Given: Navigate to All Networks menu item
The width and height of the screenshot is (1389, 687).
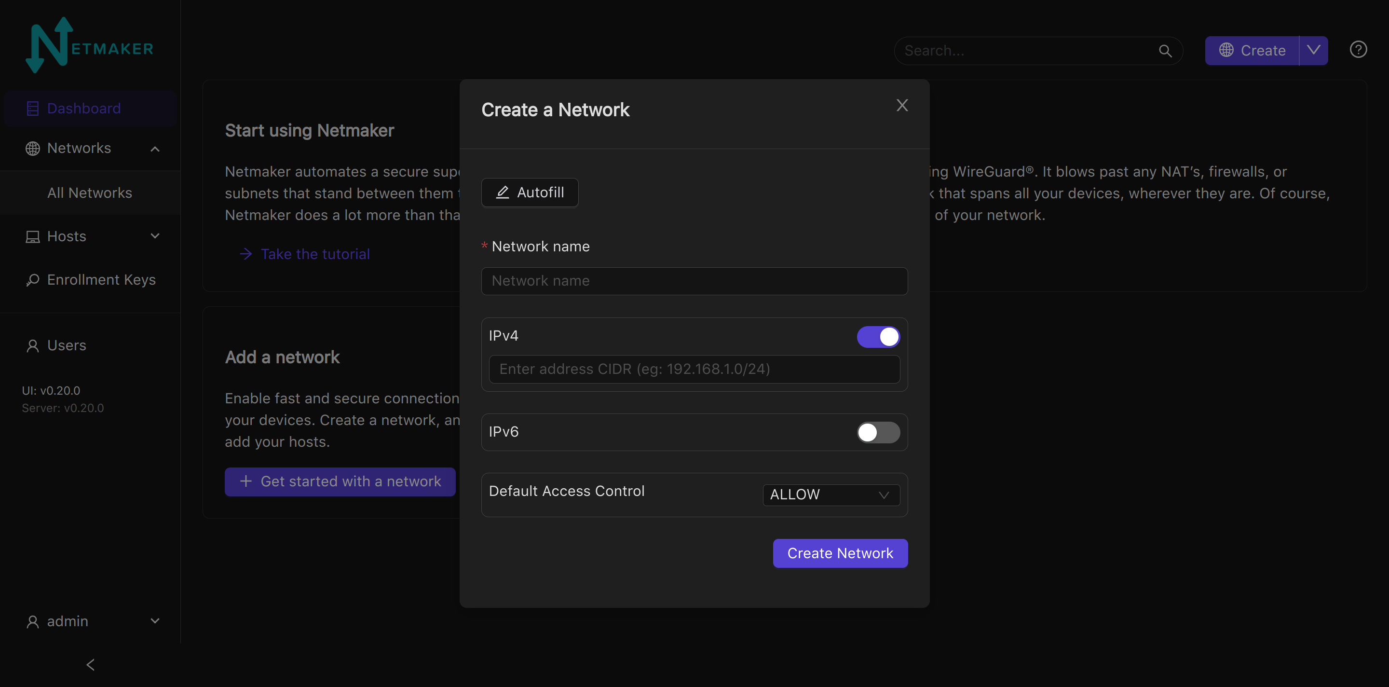Looking at the screenshot, I should (x=90, y=192).
